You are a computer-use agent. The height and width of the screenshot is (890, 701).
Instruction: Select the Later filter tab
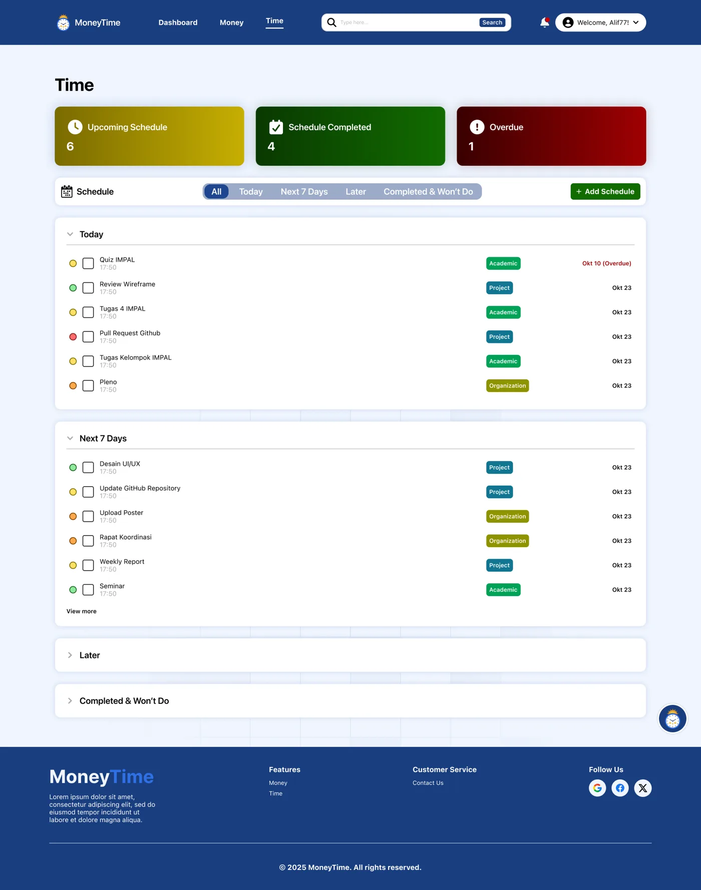tap(356, 192)
